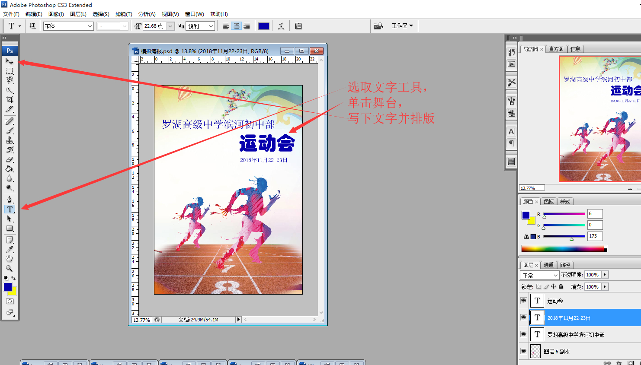
Task: Select the Clone Stamp tool
Action: click(10, 140)
